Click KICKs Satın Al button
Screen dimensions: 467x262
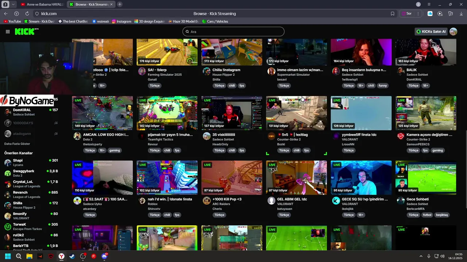click(431, 32)
